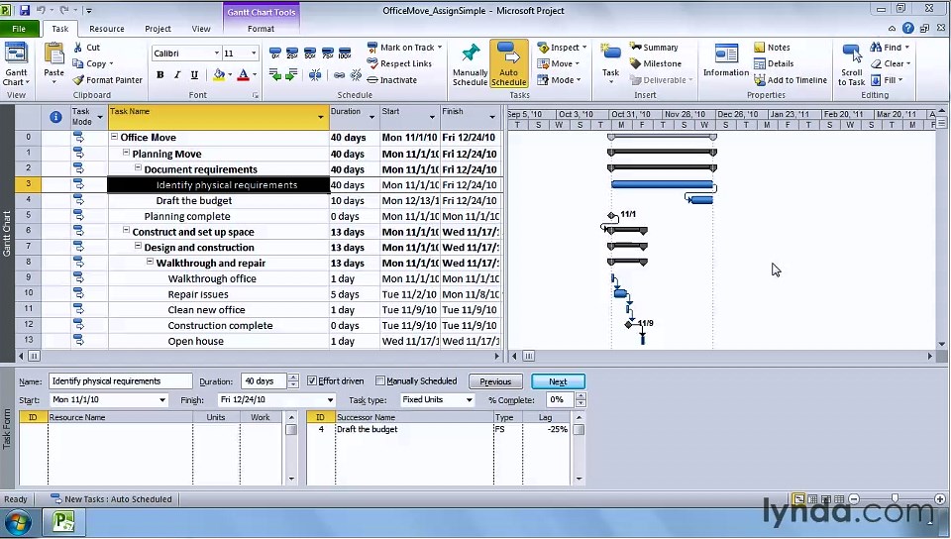This screenshot has width=951, height=539.
Task: Click Respect Links
Action: (399, 63)
